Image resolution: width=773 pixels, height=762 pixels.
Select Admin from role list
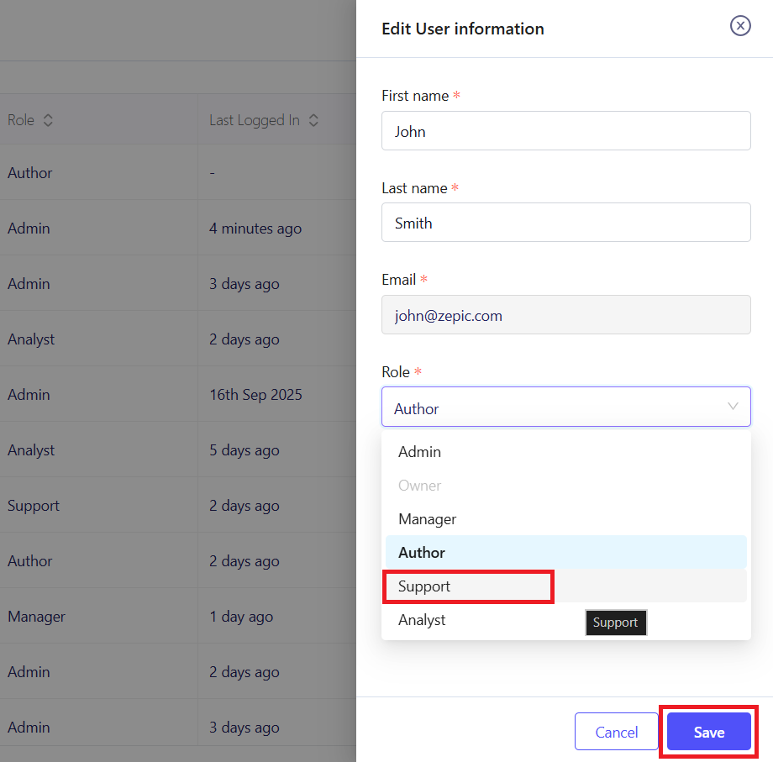419,452
